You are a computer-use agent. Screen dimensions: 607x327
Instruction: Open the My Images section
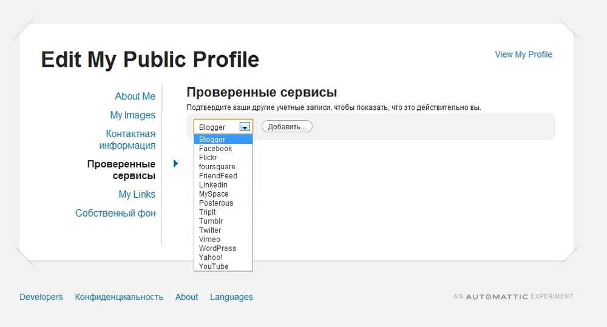132,115
